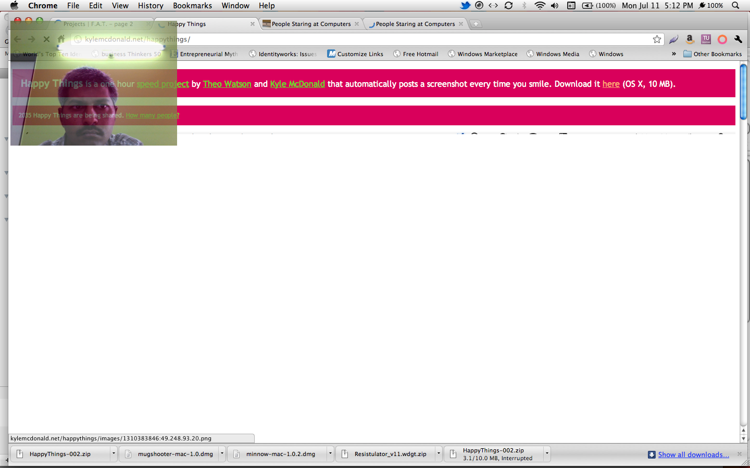Screen dimensions: 750x468
Task: Click the volume speaker icon
Action: point(555,5)
